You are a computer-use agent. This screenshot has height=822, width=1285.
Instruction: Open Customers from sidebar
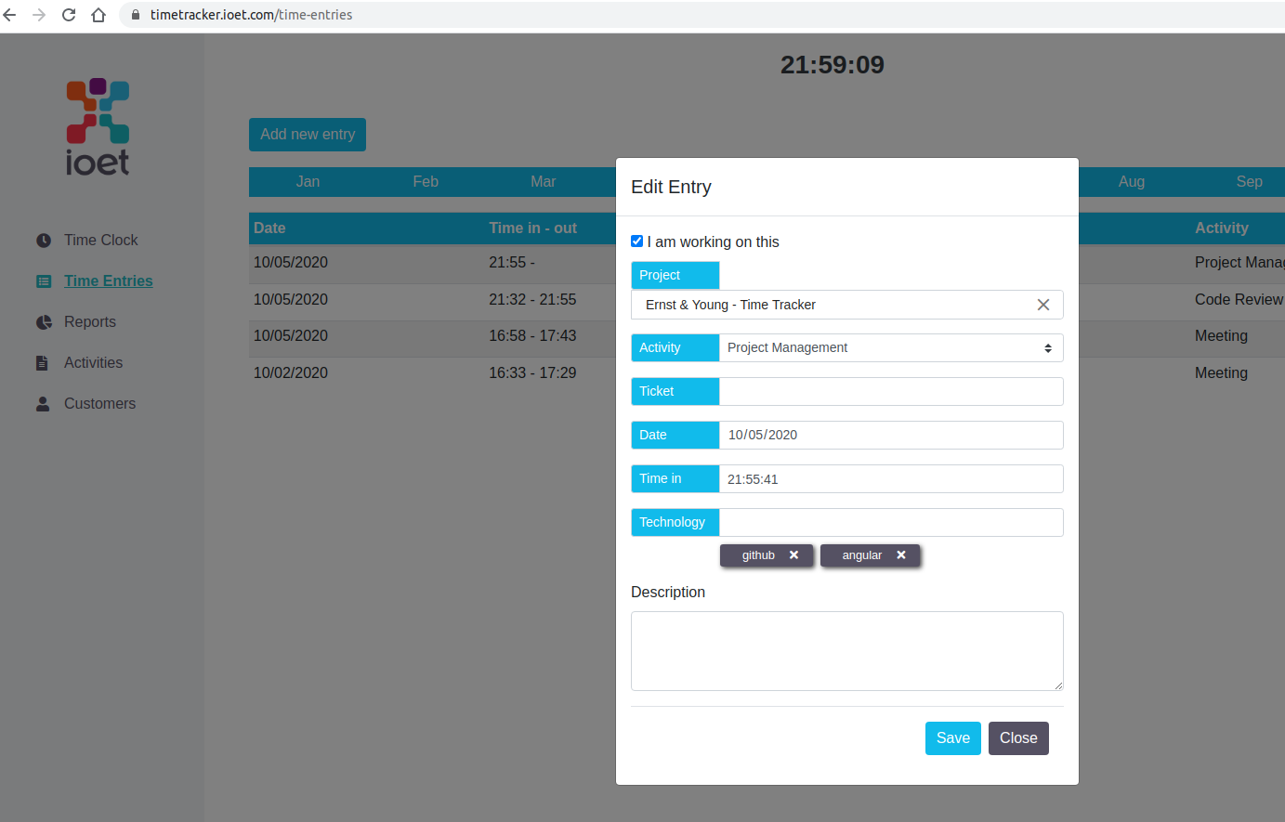coord(99,404)
